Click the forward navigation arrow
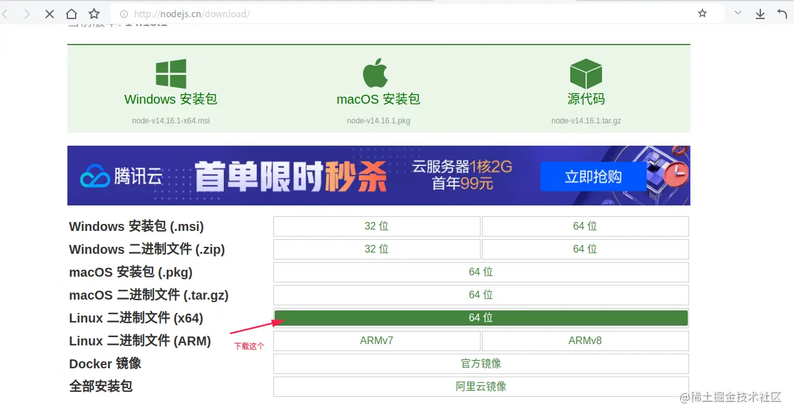Viewport: 794px width, 416px height. (x=27, y=13)
